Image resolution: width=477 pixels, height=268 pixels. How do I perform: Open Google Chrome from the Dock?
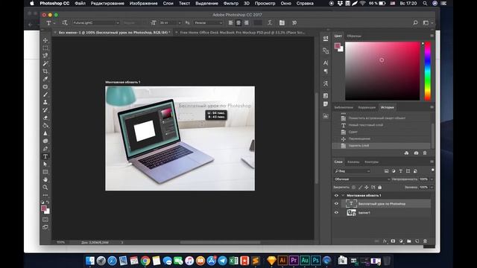pos(145,261)
